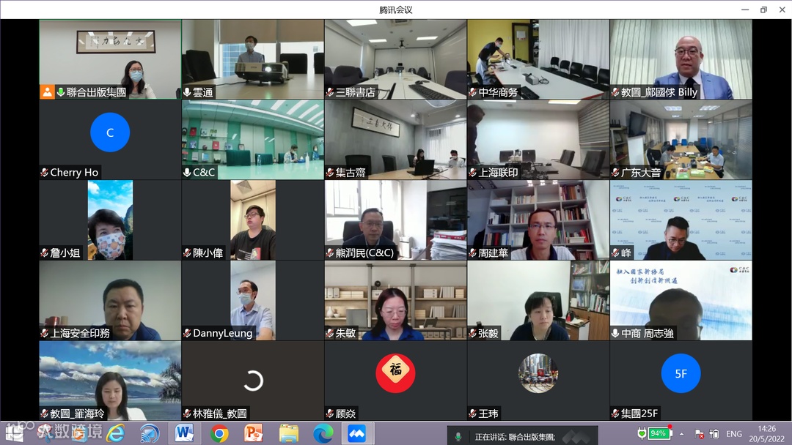Click Cherry Ho's avatar circle

click(109, 132)
